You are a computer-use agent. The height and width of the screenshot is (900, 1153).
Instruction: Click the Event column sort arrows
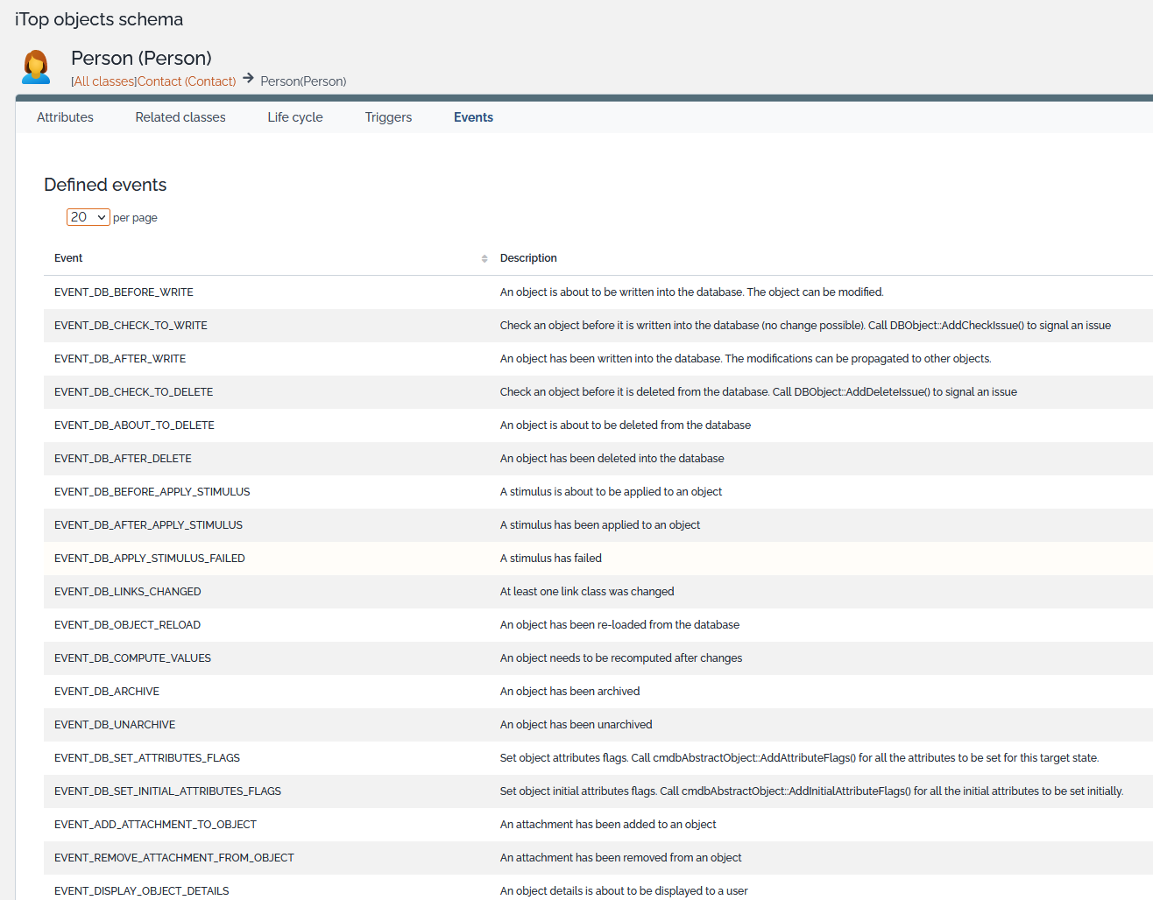pyautogui.click(x=484, y=258)
